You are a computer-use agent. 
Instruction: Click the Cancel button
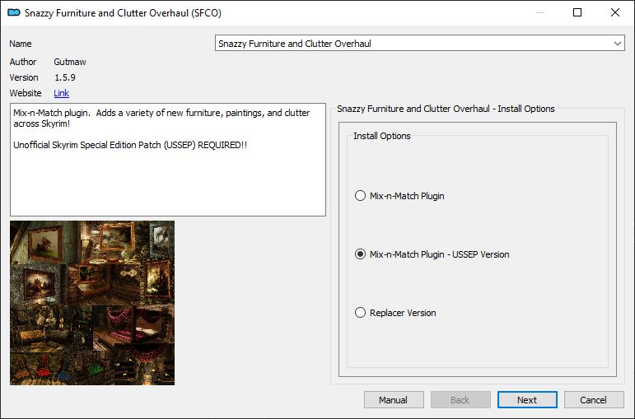tap(594, 400)
